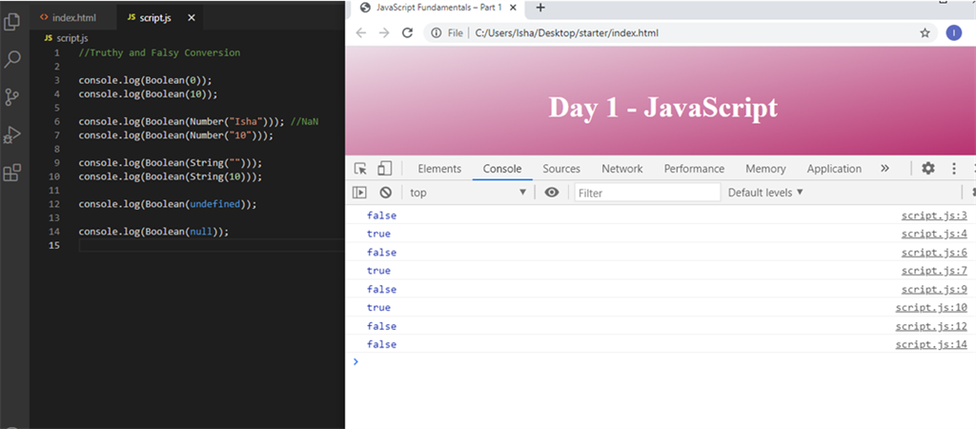The image size is (976, 429).
Task: Click the Truthy and Falsy Conversion comment line
Action: (x=159, y=53)
